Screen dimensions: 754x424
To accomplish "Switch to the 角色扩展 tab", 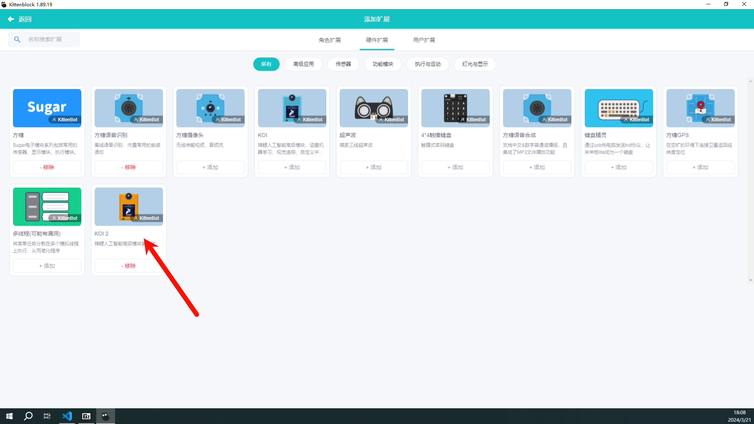I will tap(330, 40).
